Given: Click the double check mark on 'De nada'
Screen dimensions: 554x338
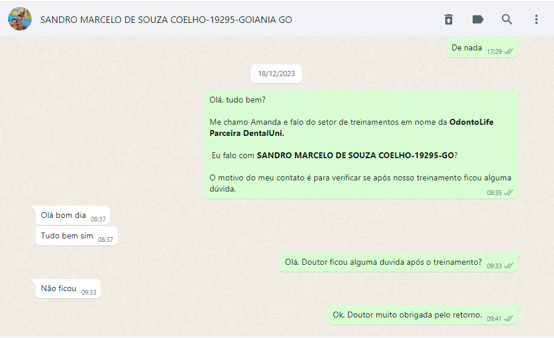Looking at the screenshot, I should click(508, 52).
